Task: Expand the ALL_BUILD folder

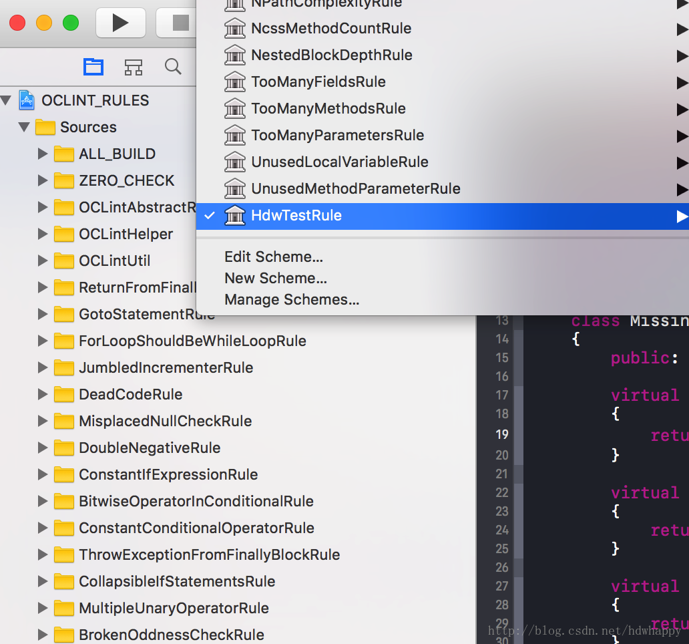Action: pyautogui.click(x=43, y=154)
